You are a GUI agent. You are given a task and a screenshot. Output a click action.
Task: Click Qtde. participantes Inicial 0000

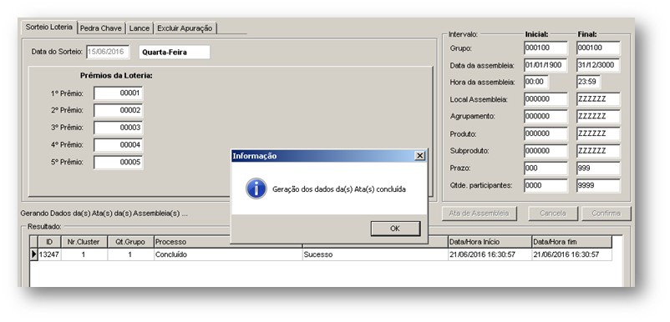pos(546,185)
